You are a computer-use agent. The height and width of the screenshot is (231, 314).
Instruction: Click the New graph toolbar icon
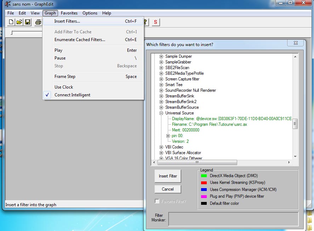coord(11,22)
